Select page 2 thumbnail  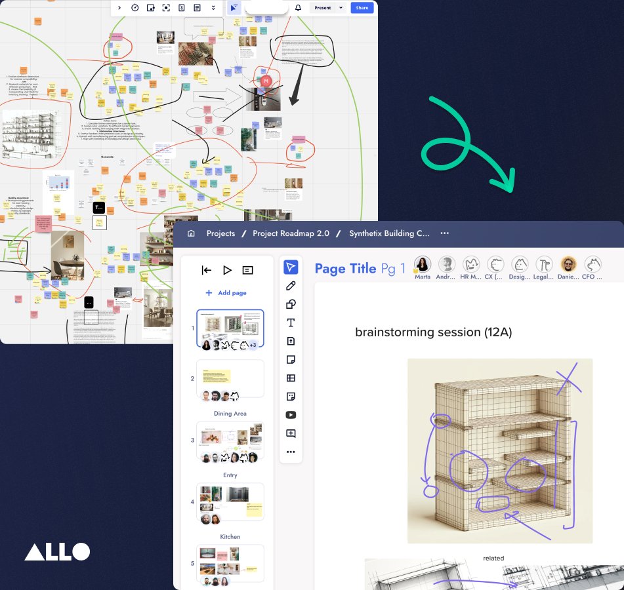(230, 379)
